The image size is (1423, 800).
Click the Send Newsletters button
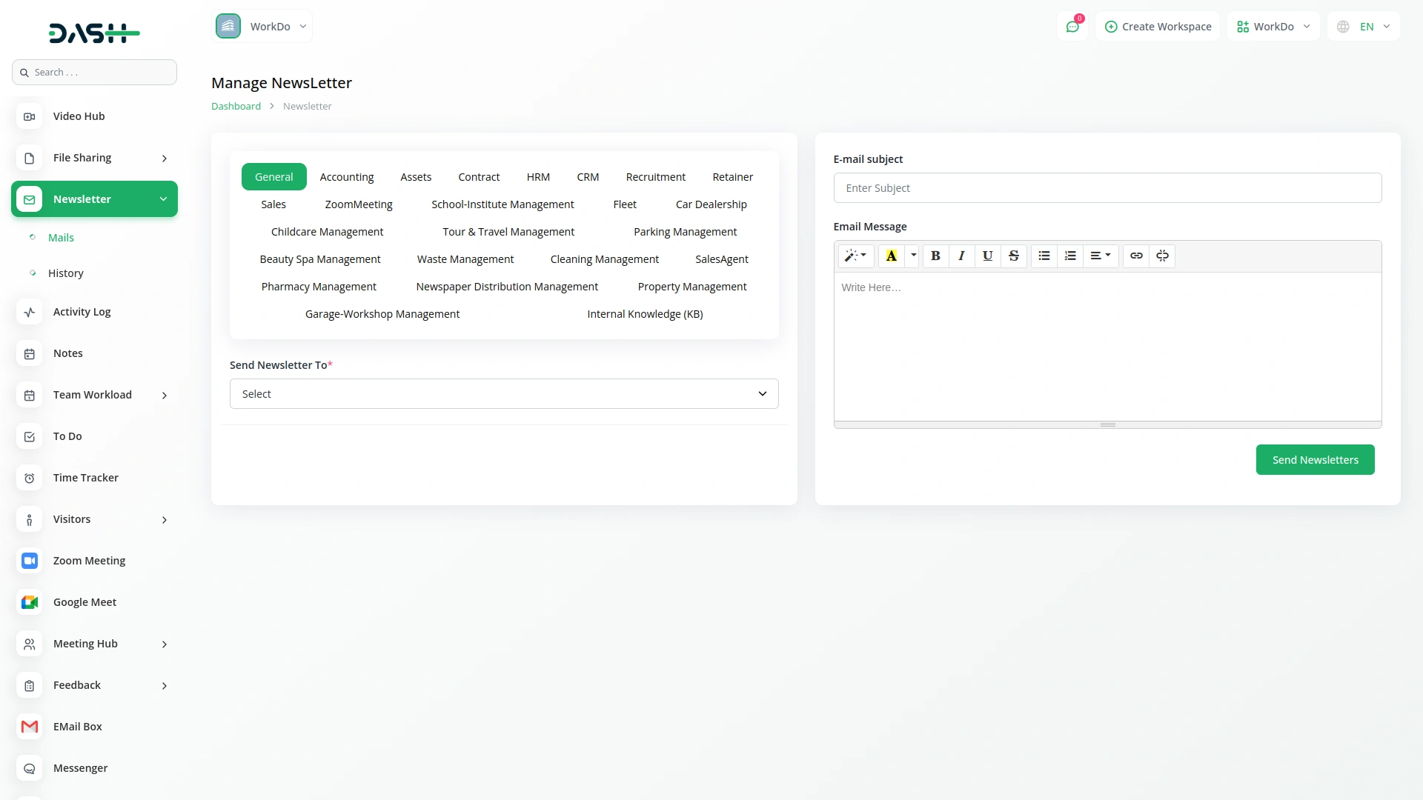click(x=1315, y=460)
